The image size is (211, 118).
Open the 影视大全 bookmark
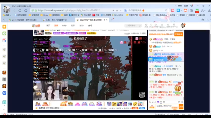(x=74, y=15)
